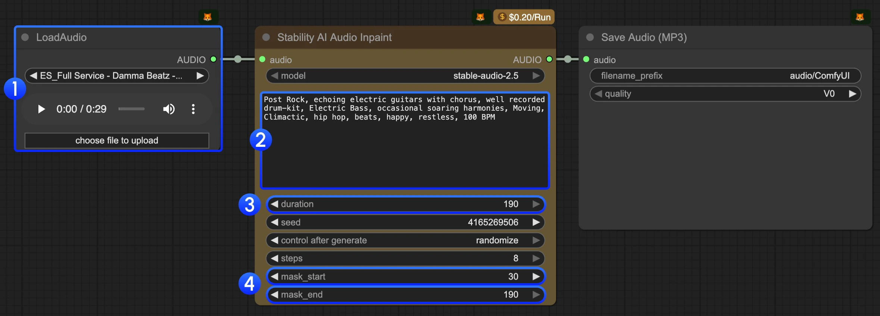Screen dimensions: 880x316
Task: Mute the audio player volume icon
Action: pyautogui.click(x=169, y=109)
